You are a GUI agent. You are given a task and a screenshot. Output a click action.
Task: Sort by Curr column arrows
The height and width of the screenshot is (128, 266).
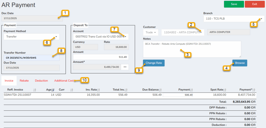(x=72, y=90)
